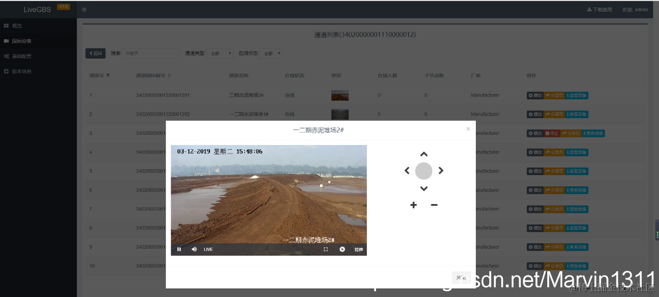The image size is (659, 297).
Task: Take a snapshot with the camera shutter icon
Action: pyautogui.click(x=342, y=249)
